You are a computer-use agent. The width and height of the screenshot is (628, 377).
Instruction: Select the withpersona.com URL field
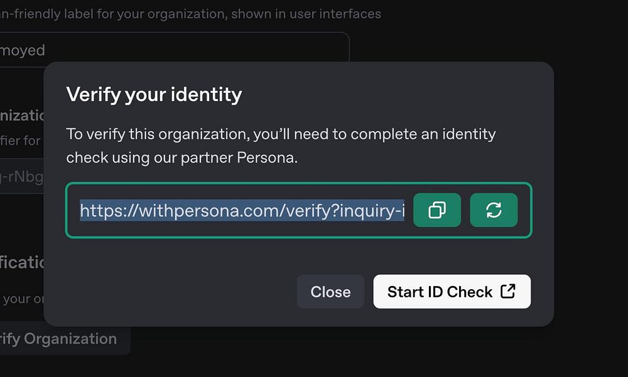click(242, 210)
